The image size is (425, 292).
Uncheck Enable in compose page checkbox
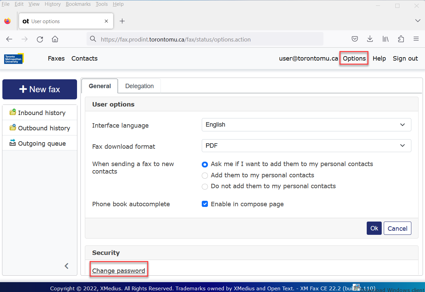[205, 204]
